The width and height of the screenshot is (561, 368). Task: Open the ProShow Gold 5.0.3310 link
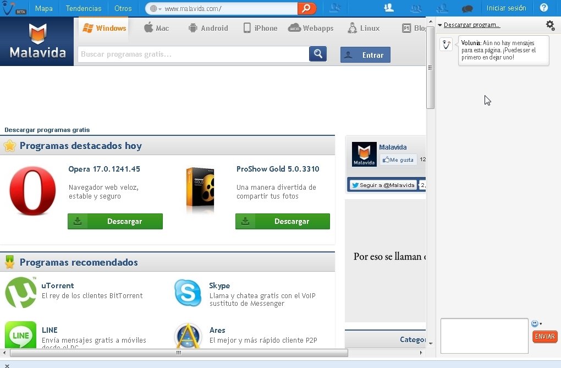click(278, 169)
